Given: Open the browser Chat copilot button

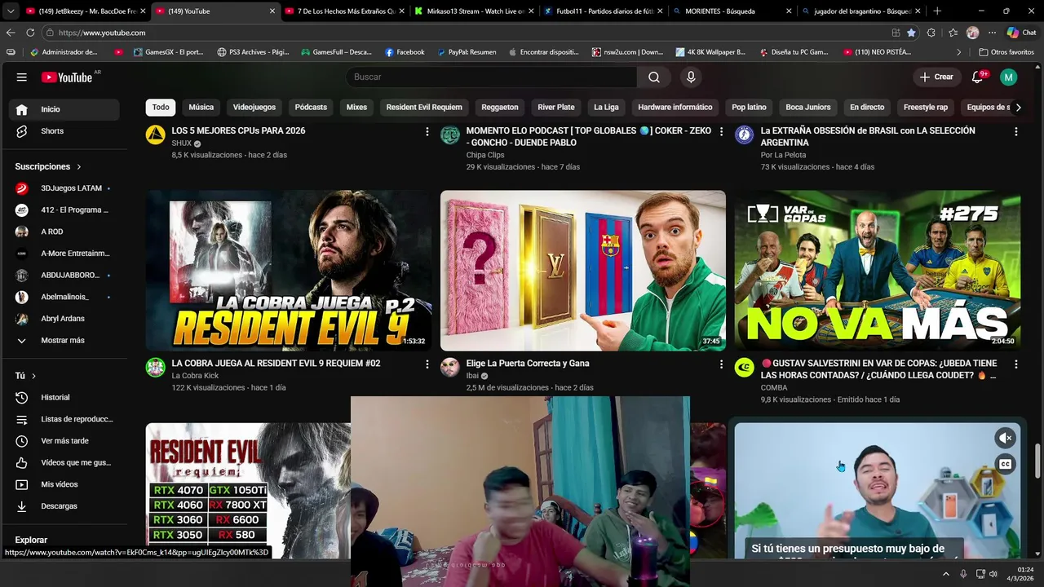Looking at the screenshot, I should tap(1021, 33).
